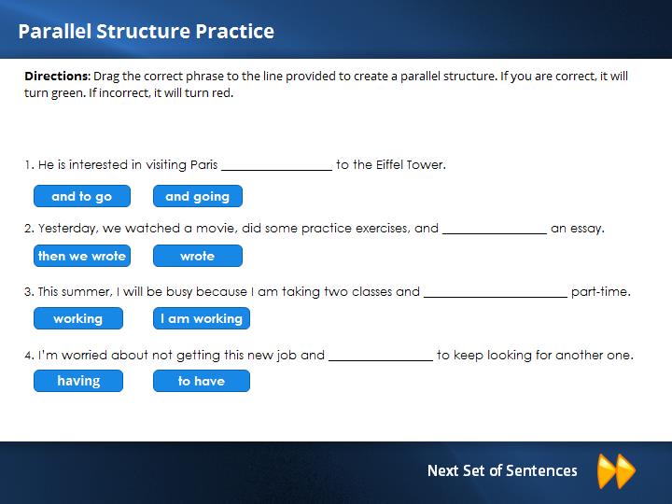Choose the 'wrote' phrase button
Screen dimensions: 672x504
pyautogui.click(x=198, y=256)
